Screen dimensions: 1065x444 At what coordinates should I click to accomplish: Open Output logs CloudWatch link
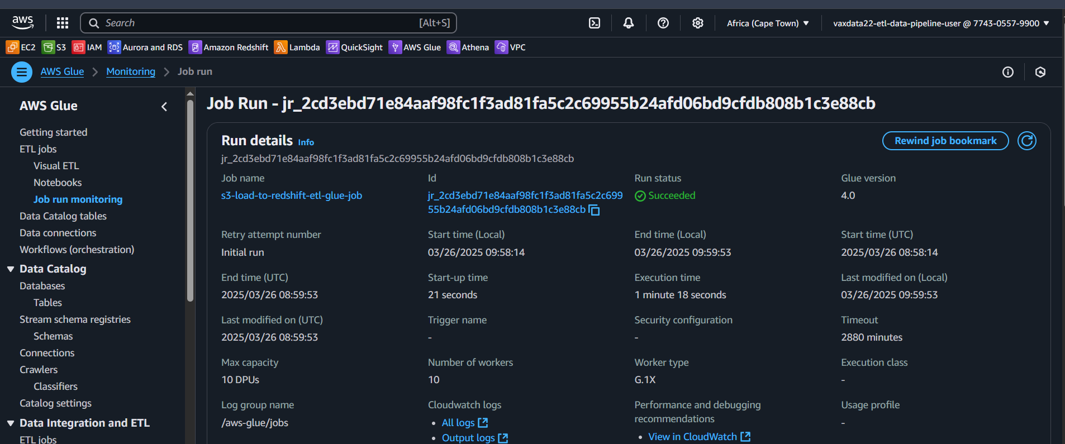(475, 438)
